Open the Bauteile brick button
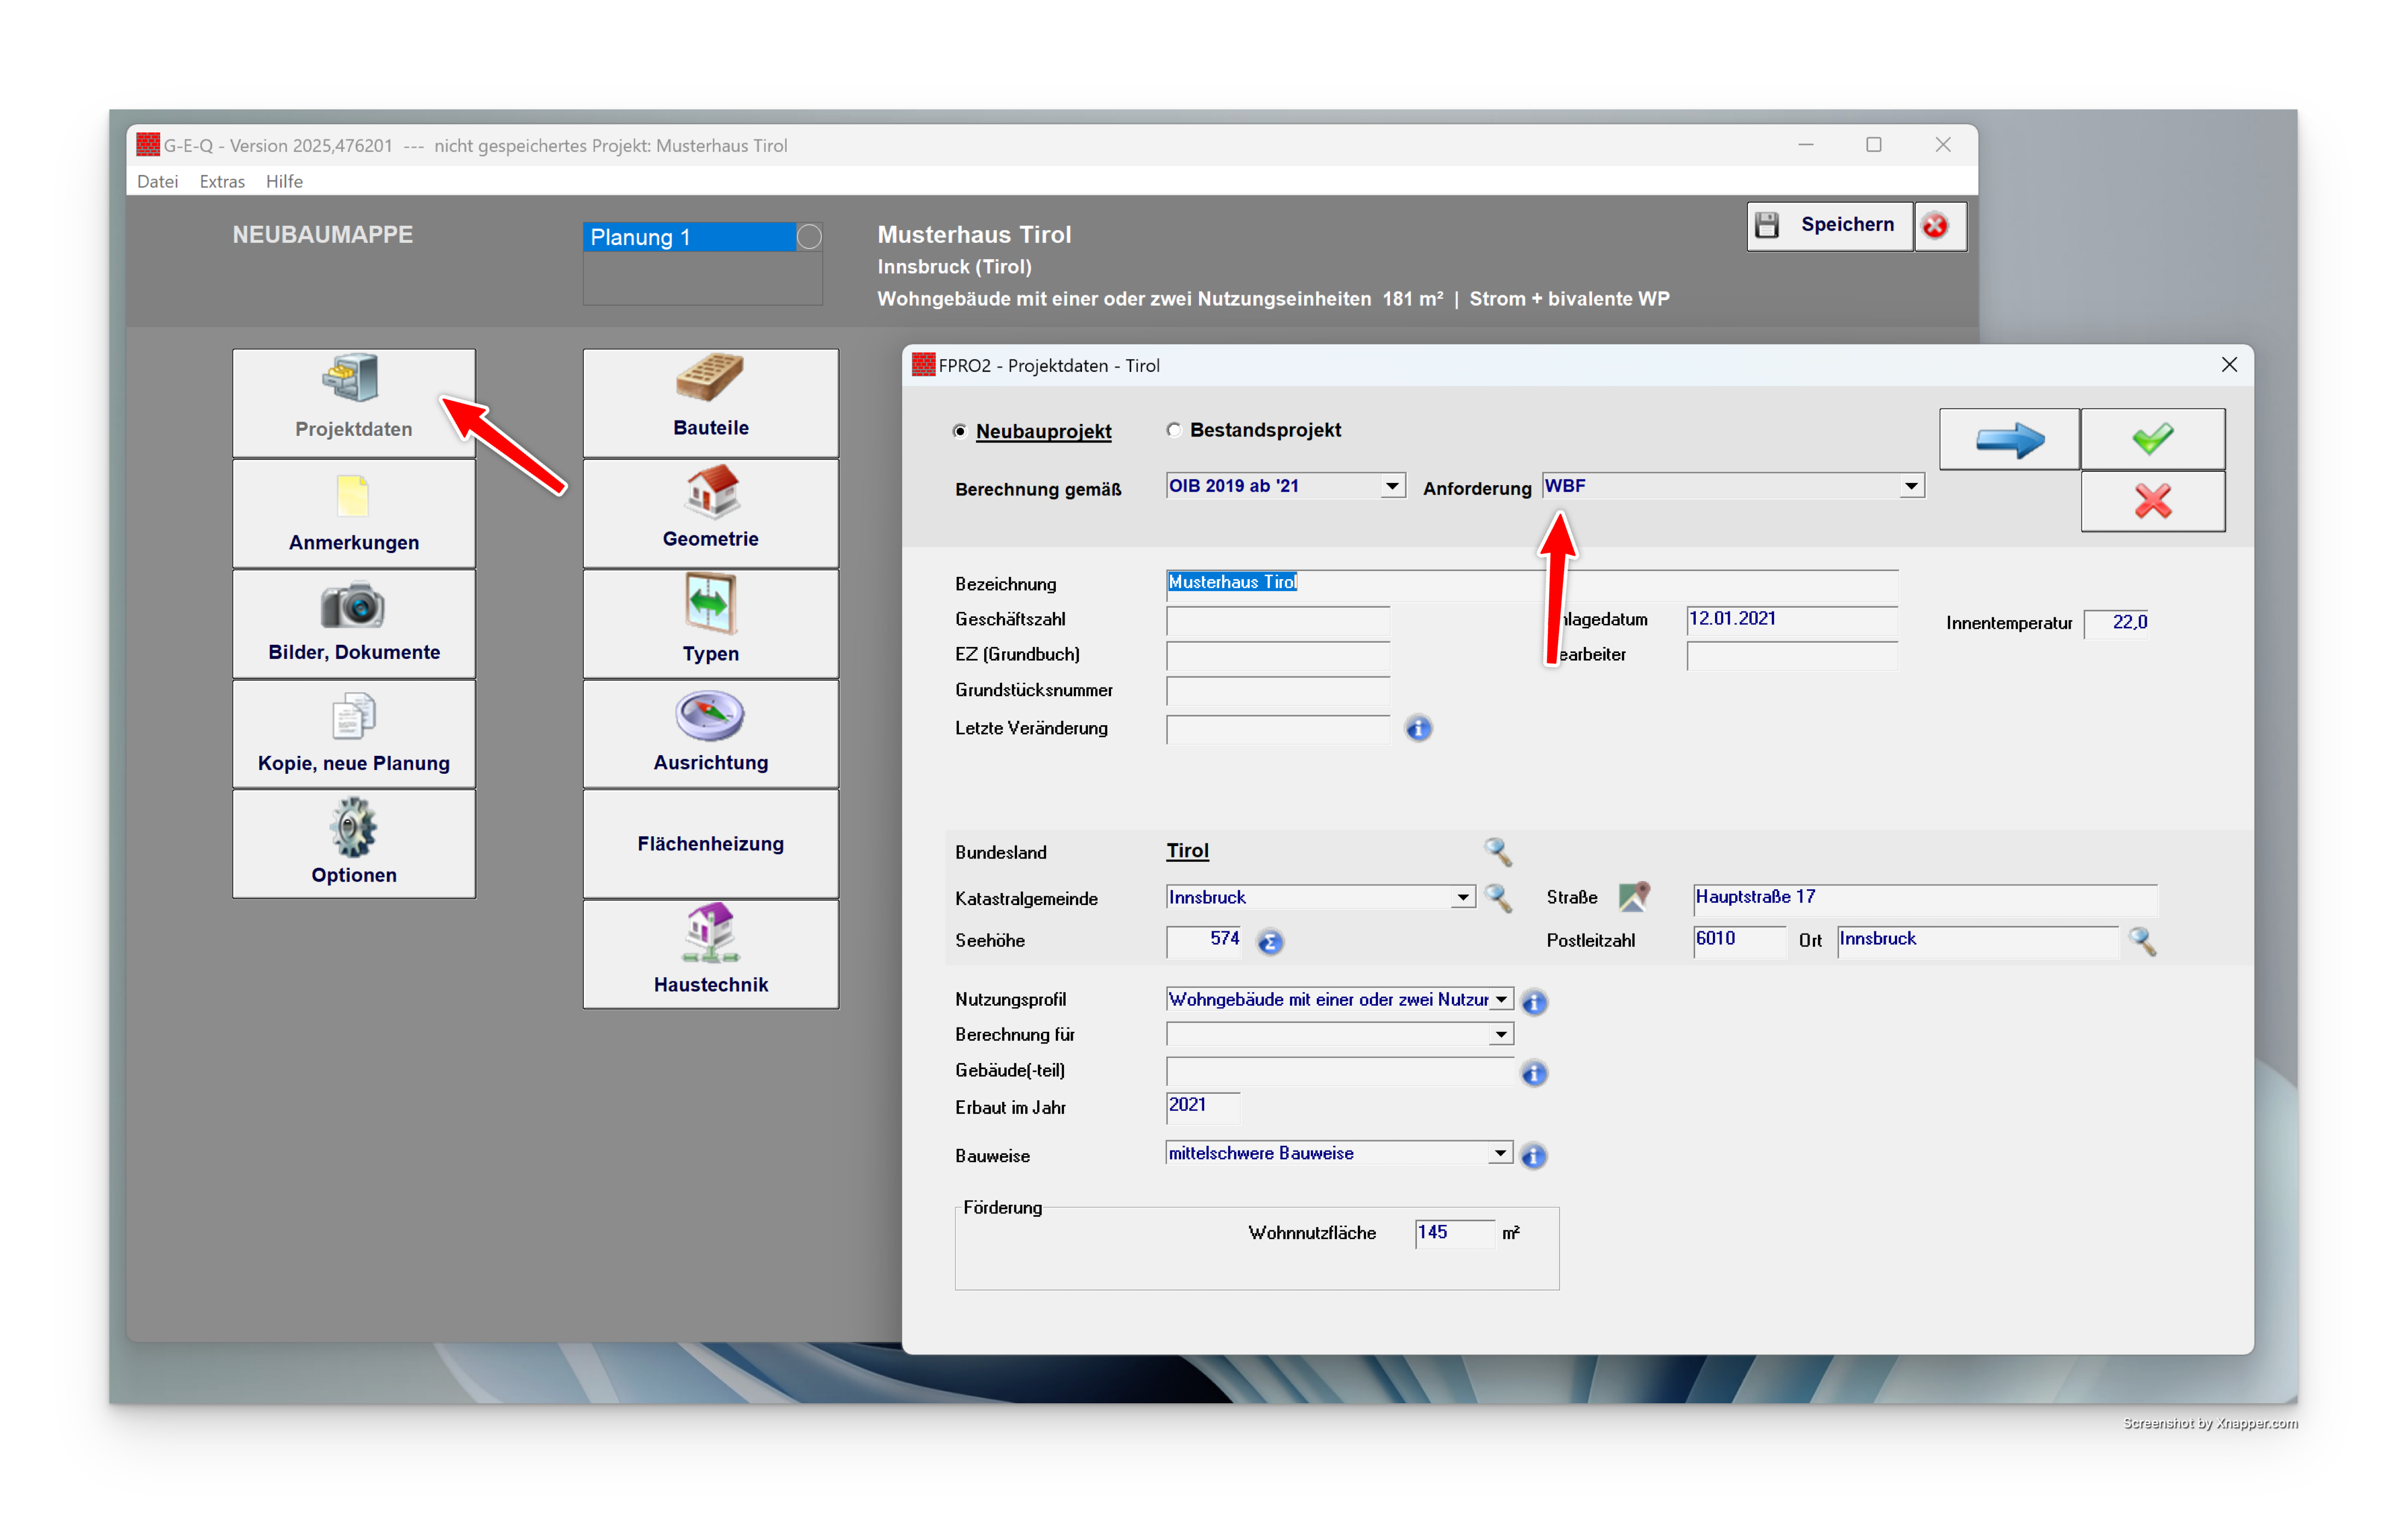 pos(710,402)
